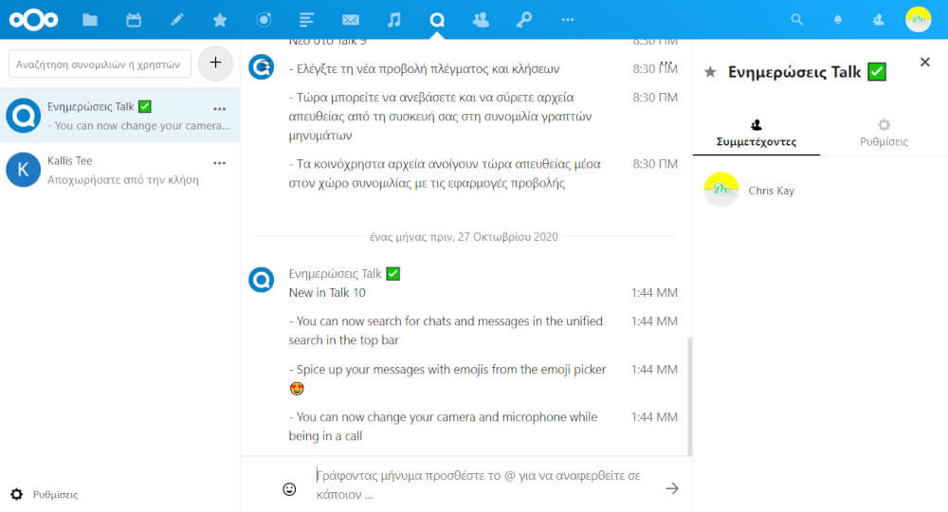The height and width of the screenshot is (512, 948).
Task: Open the Contacts people icon in top bar
Action: click(x=481, y=20)
